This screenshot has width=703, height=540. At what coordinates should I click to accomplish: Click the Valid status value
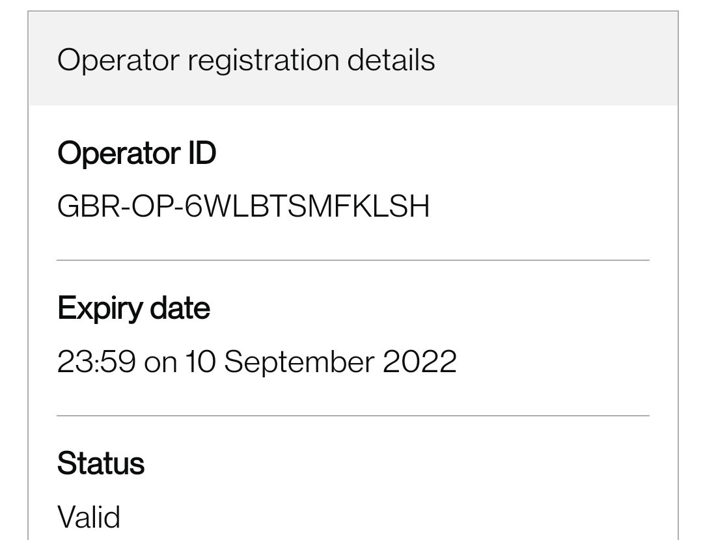pyautogui.click(x=89, y=517)
